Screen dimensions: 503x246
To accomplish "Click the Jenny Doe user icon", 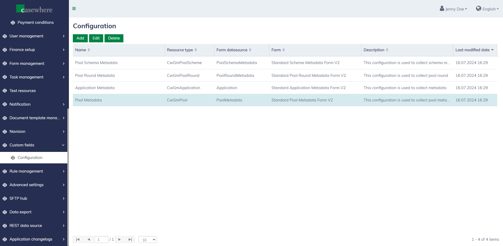I will (442, 9).
